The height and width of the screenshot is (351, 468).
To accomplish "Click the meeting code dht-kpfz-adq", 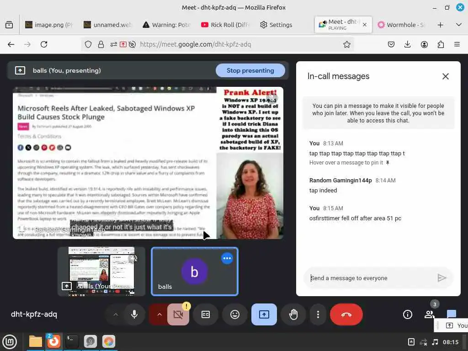I will pos(34,314).
